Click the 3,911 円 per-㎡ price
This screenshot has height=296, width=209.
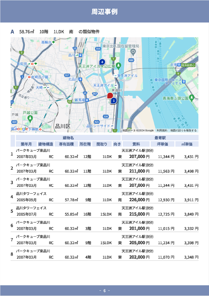click(x=191, y=200)
